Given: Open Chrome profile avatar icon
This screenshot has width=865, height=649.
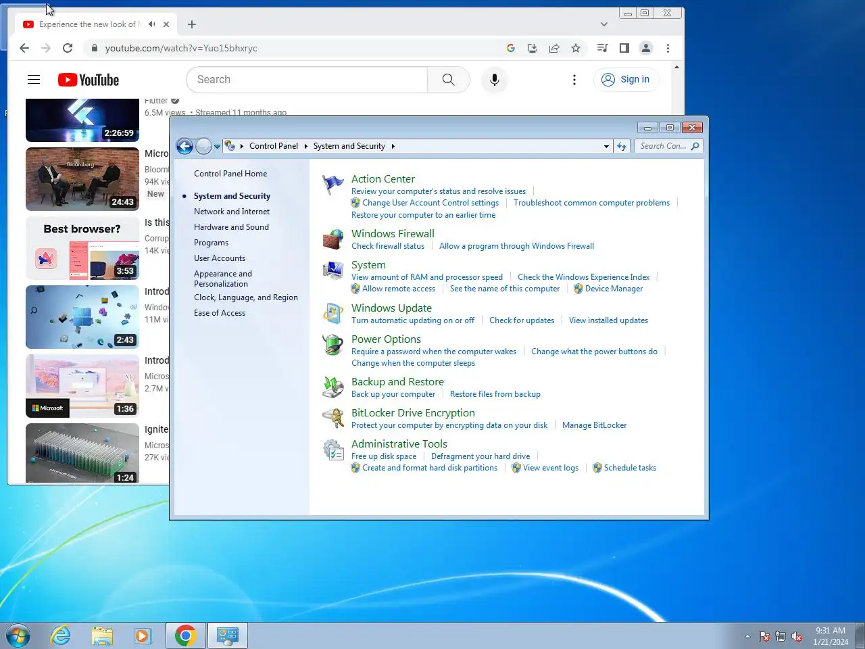Looking at the screenshot, I should click(x=646, y=48).
